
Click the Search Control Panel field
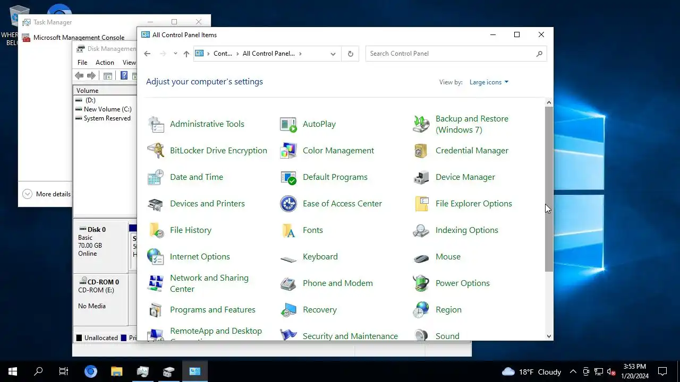450,54
